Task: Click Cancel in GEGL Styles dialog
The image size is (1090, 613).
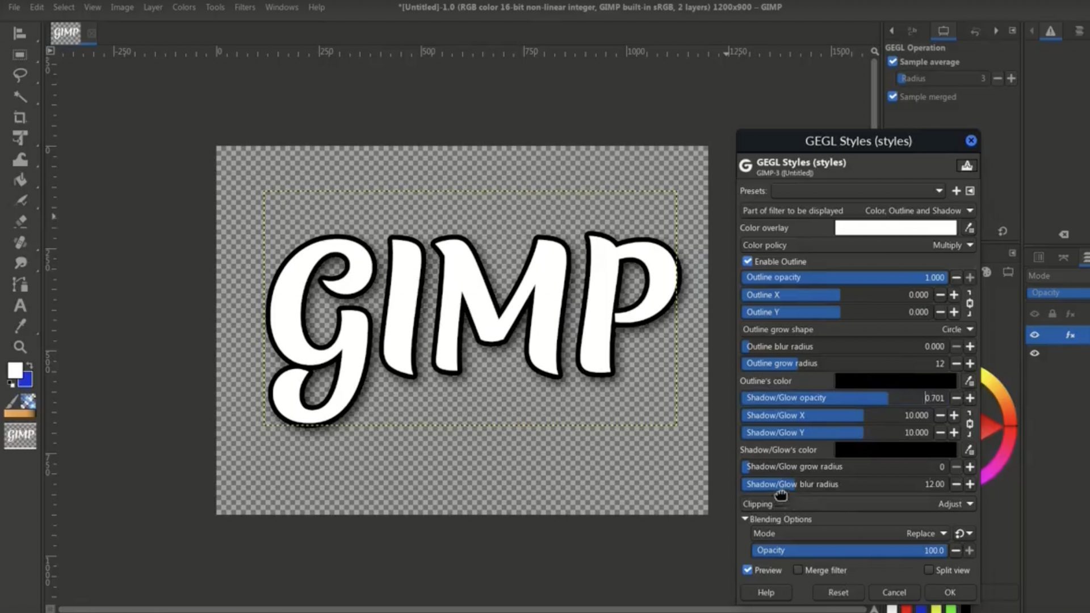Action: 894,593
